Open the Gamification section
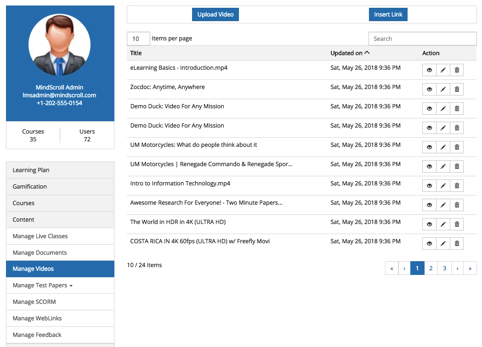 (60, 187)
